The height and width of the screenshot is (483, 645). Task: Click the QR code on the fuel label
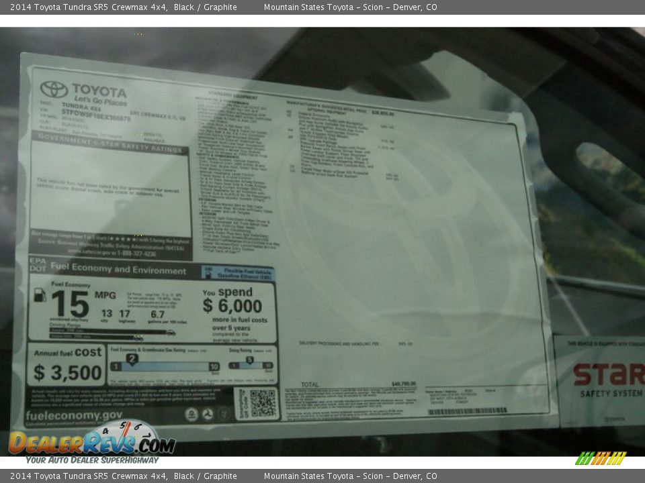pos(262,403)
